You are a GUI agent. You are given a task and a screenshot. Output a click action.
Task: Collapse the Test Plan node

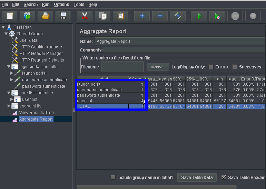[x=3, y=27]
